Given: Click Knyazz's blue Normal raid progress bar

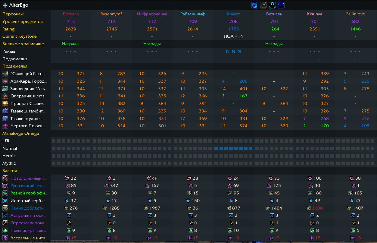Looking at the screenshot, I should 233,148.
